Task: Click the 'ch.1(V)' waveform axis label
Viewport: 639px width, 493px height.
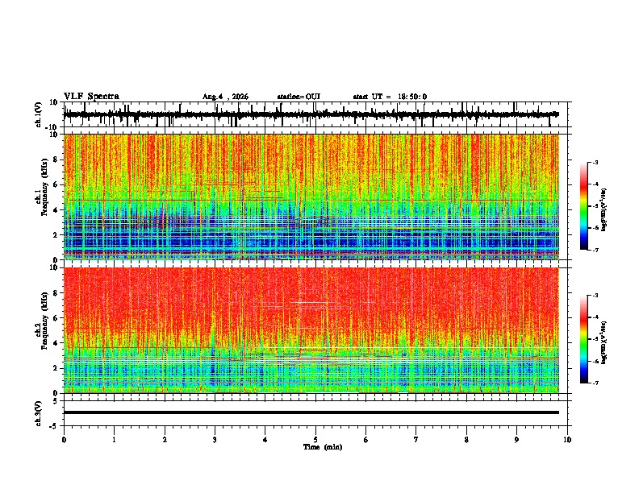Action: 38,114
